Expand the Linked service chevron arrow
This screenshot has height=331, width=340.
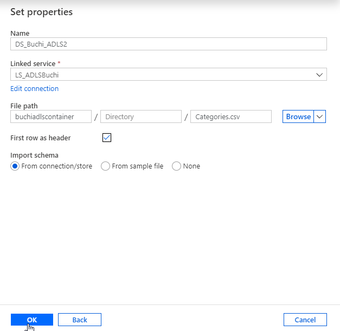[x=320, y=75]
